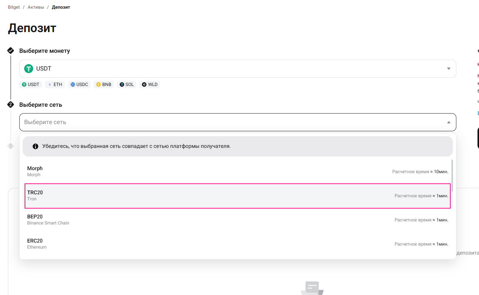Select the ETH quick coin chip
Screen dimensions: 479x295
tap(54, 85)
